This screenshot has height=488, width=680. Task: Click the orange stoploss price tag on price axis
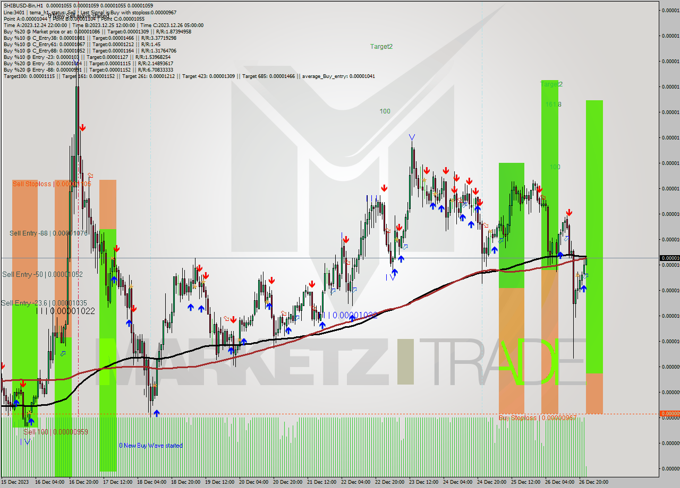pyautogui.click(x=669, y=413)
